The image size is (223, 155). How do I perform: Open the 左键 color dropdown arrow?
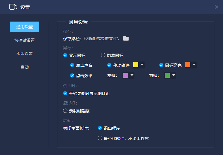click(132, 75)
